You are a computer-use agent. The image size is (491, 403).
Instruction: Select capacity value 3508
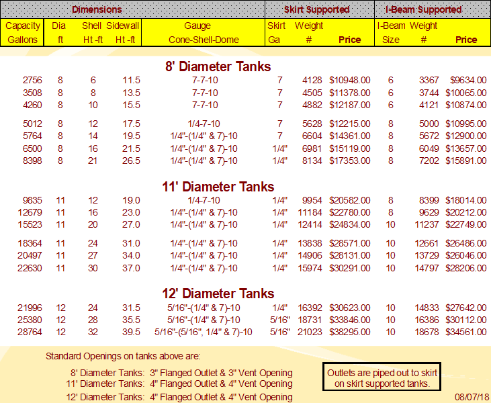coord(32,93)
